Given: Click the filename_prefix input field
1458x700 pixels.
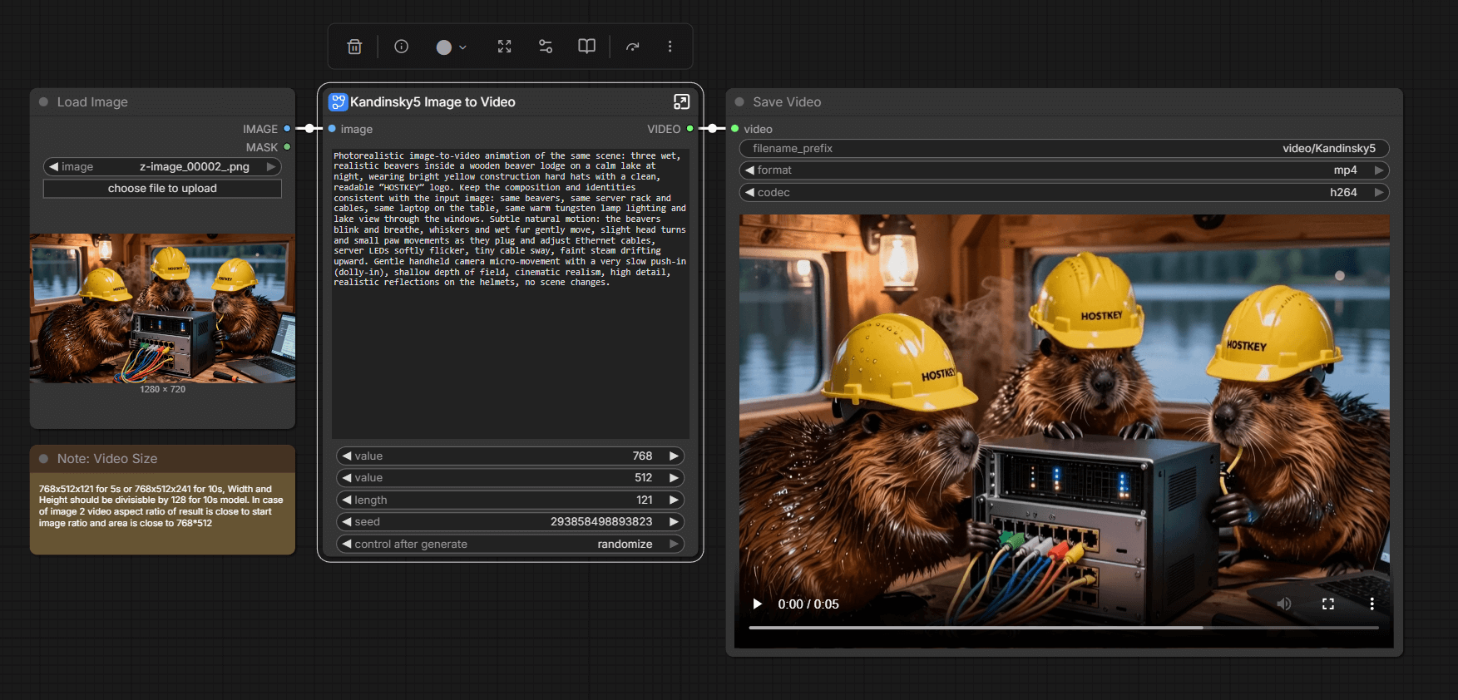Looking at the screenshot, I should [x=1064, y=148].
